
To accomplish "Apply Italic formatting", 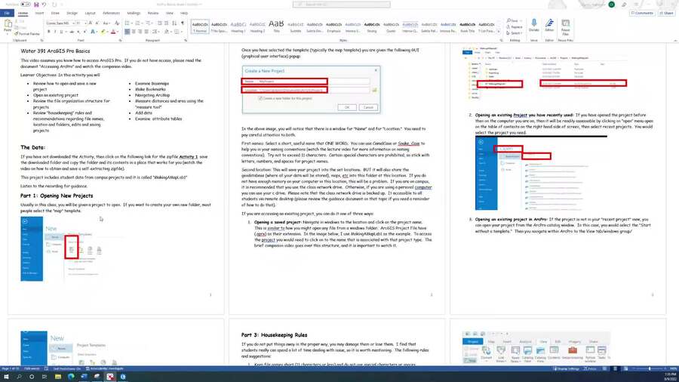I will tap(55, 32).
